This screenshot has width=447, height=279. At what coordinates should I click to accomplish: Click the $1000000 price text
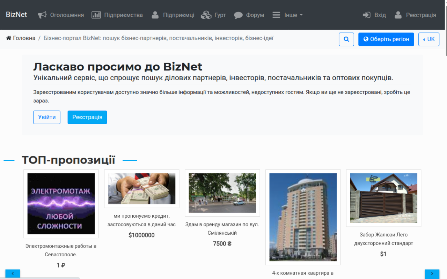(x=142, y=235)
